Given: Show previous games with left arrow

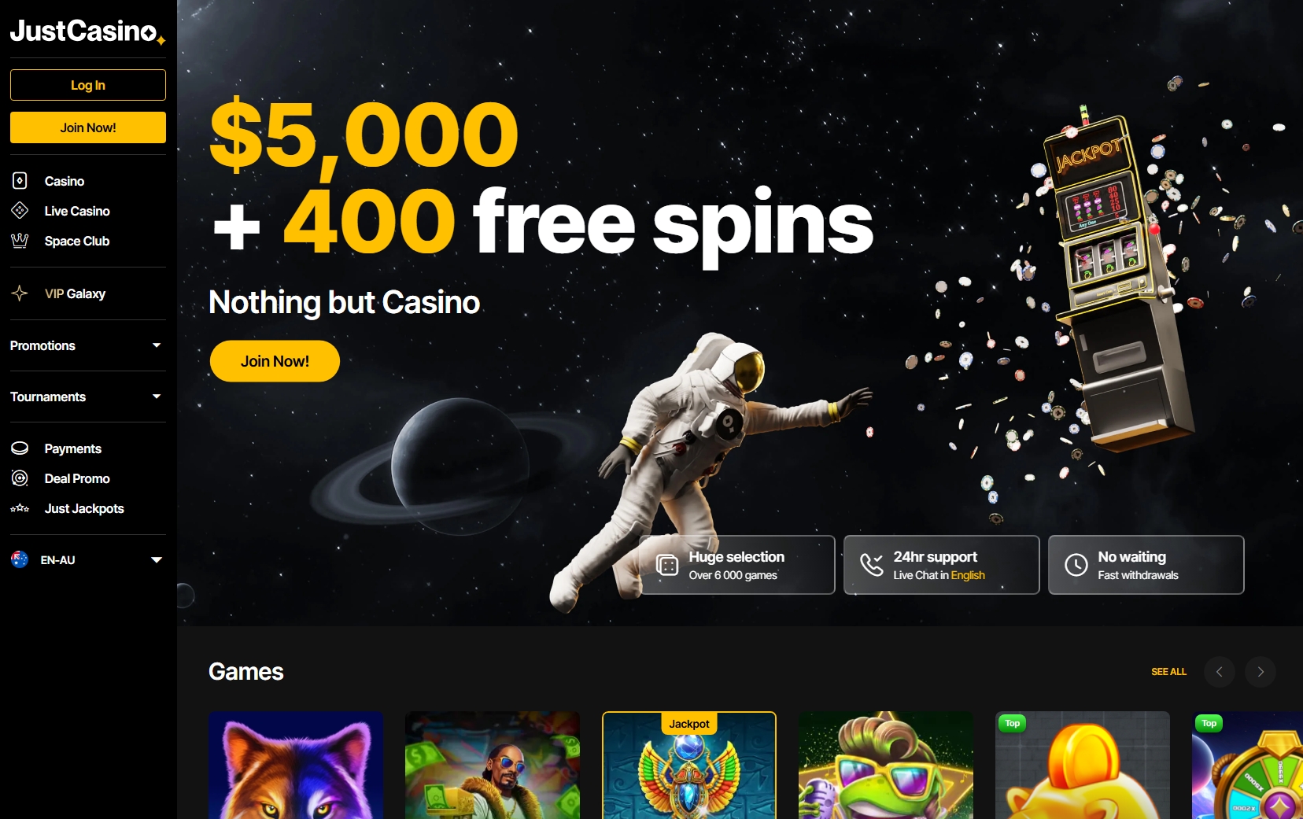Looking at the screenshot, I should click(x=1220, y=672).
